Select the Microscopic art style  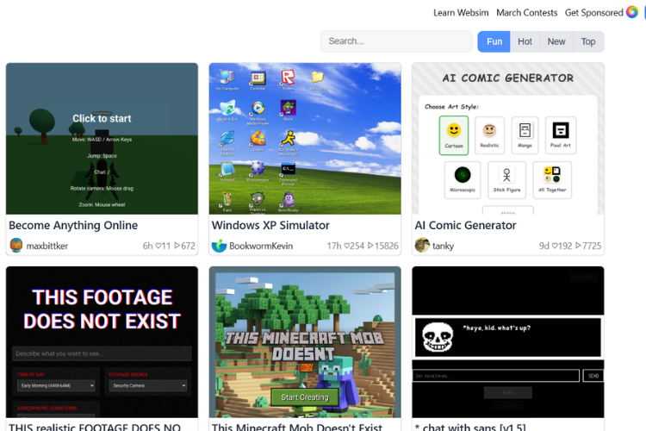coord(463,180)
